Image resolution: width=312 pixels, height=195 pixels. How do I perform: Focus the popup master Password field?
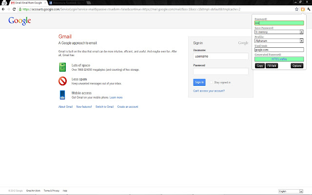pos(279,23)
